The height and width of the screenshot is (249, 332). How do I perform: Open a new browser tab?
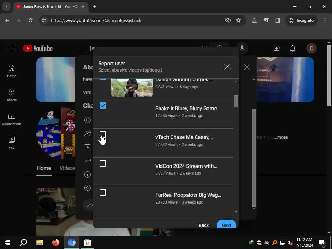[95, 6]
